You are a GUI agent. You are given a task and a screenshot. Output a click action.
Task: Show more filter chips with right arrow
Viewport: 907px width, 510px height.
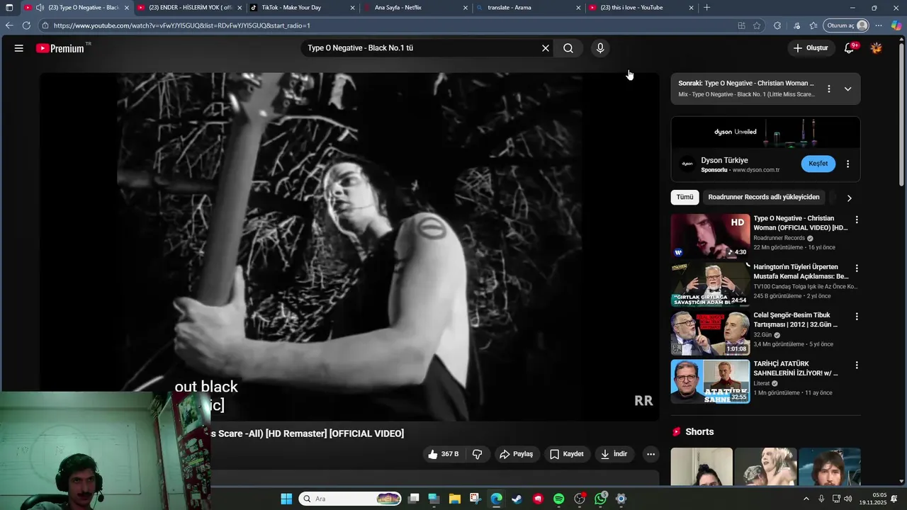pos(849,198)
